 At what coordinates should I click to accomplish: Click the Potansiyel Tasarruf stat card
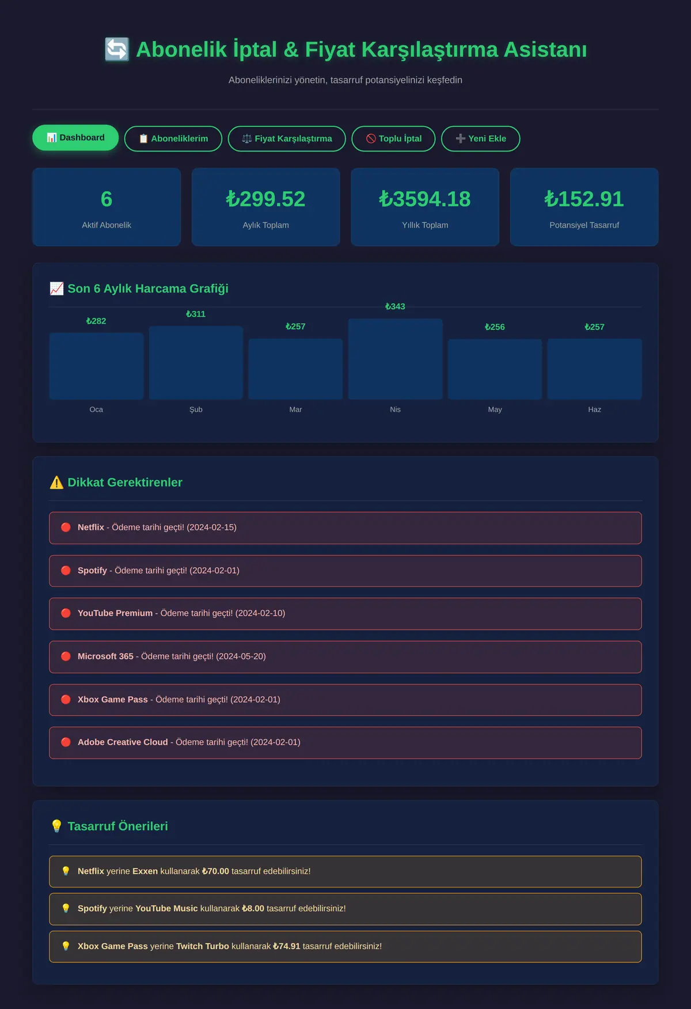pos(584,207)
